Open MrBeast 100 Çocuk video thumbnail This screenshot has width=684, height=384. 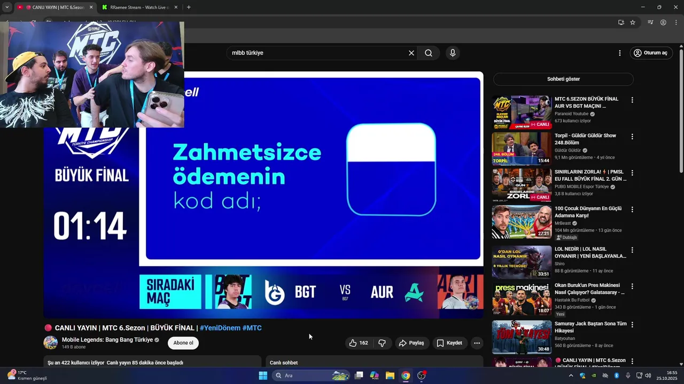(522, 222)
